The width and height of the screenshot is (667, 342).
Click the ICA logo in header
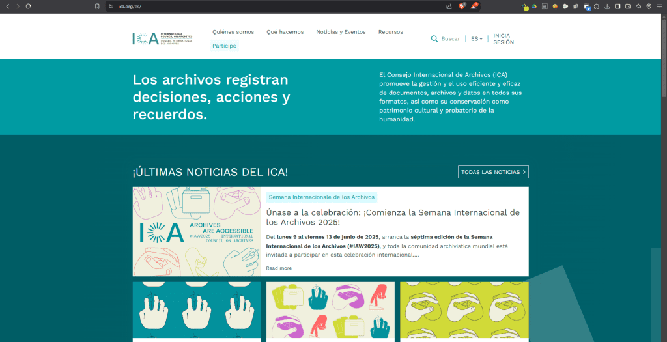(162, 38)
